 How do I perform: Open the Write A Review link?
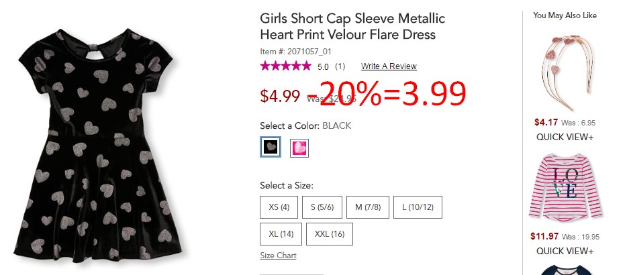389,66
